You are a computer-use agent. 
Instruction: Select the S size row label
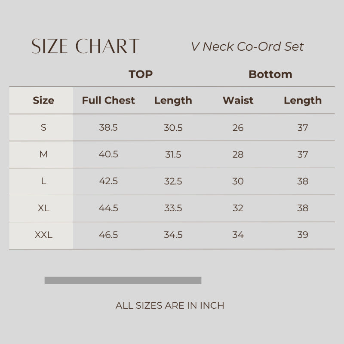click(43, 128)
